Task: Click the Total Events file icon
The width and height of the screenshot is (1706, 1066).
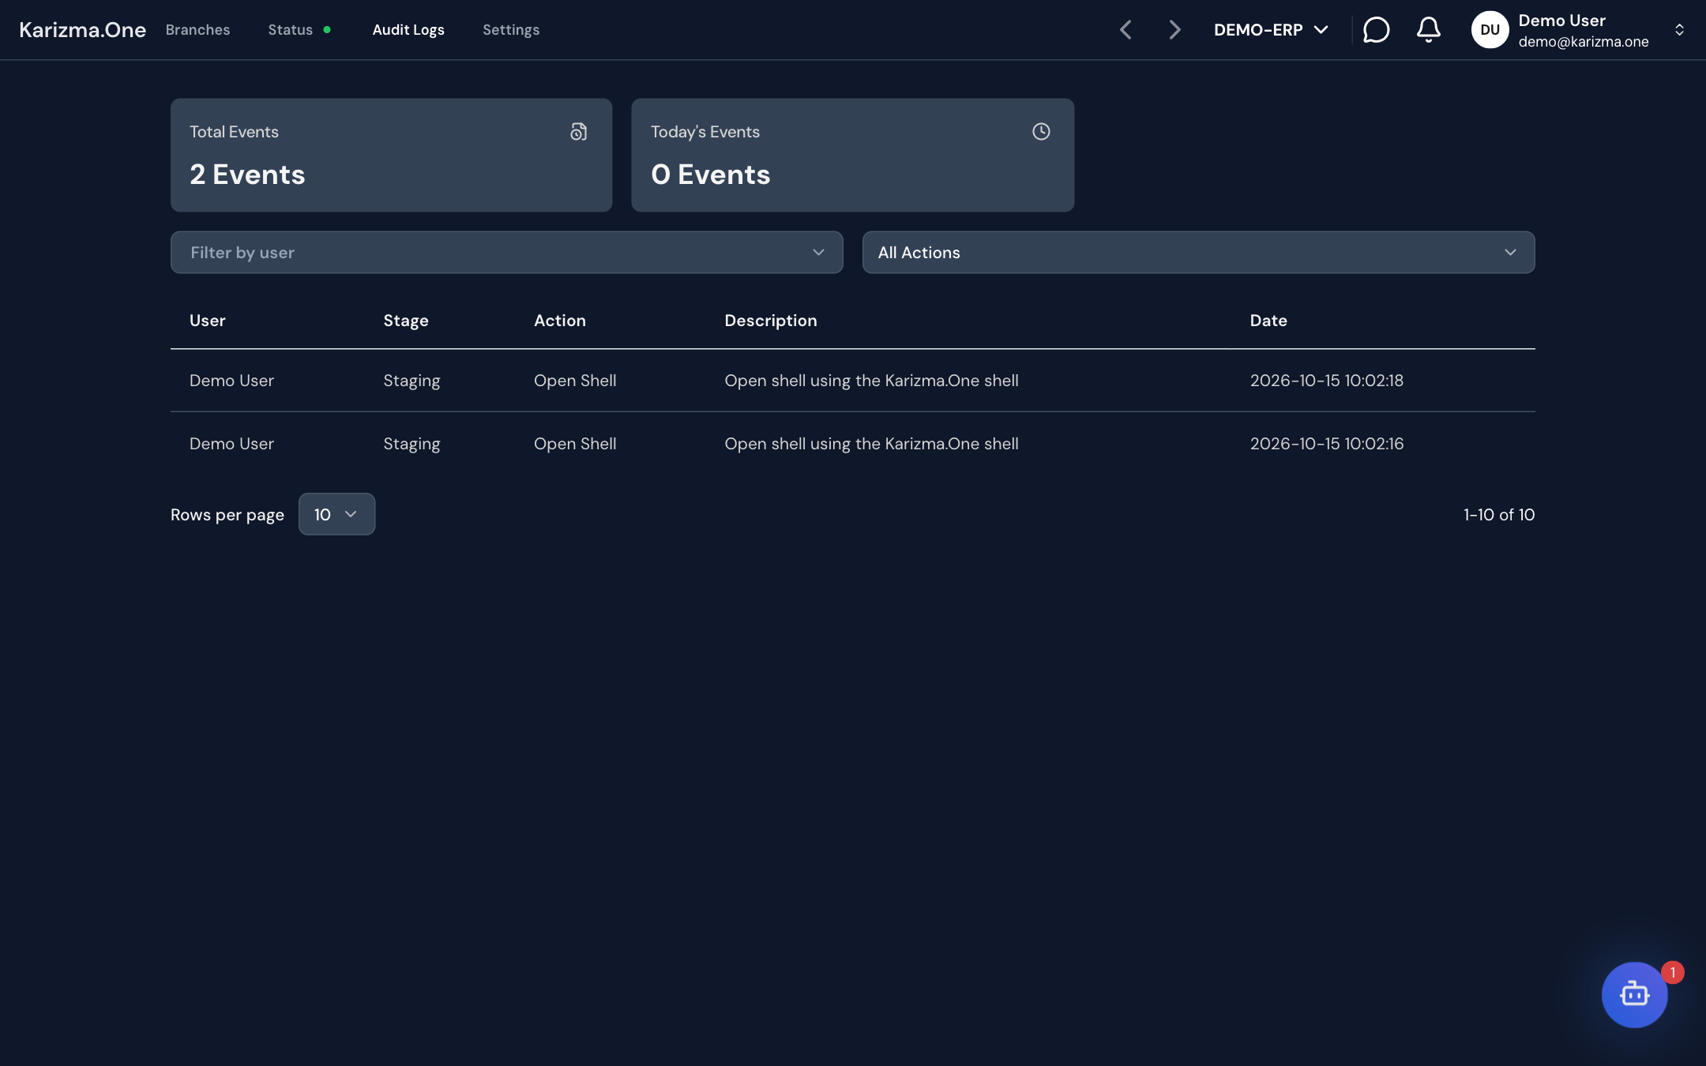Action: point(579,131)
